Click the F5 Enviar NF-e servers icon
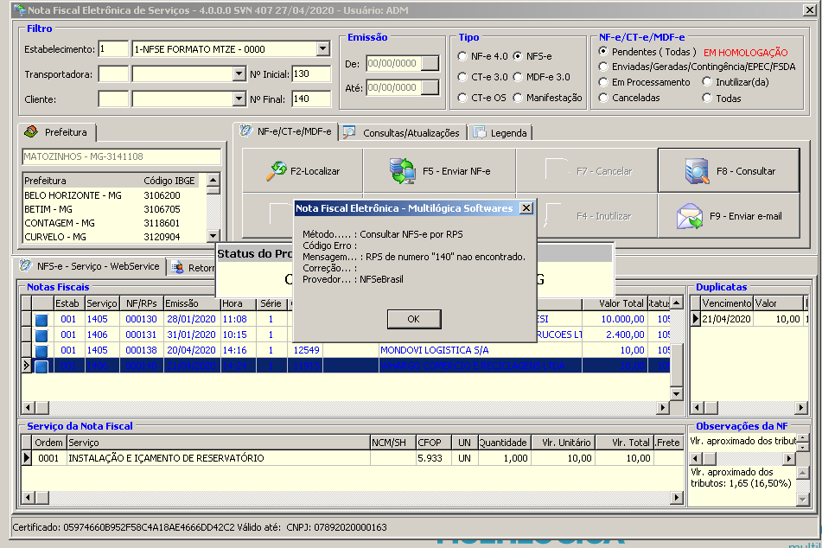 coord(403,171)
